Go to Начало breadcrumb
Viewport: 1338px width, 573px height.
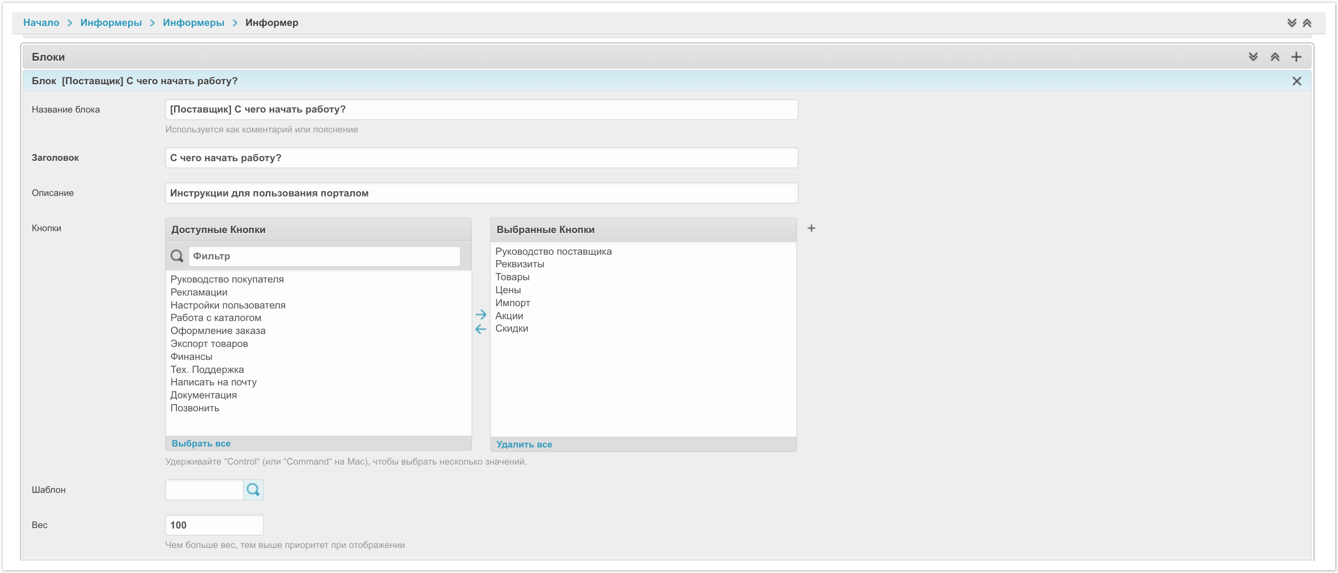click(x=41, y=23)
